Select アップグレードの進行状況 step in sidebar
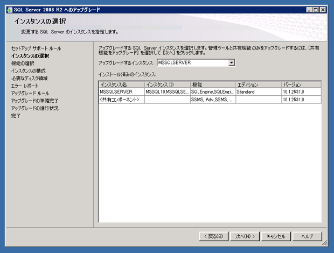Image resolution: width=334 pixels, height=253 pixels. point(34,108)
